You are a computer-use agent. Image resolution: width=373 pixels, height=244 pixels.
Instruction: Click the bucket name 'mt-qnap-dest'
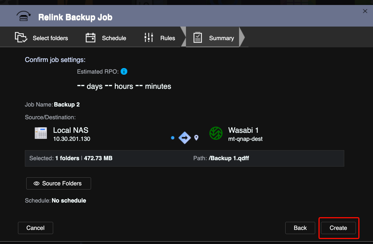[245, 139]
